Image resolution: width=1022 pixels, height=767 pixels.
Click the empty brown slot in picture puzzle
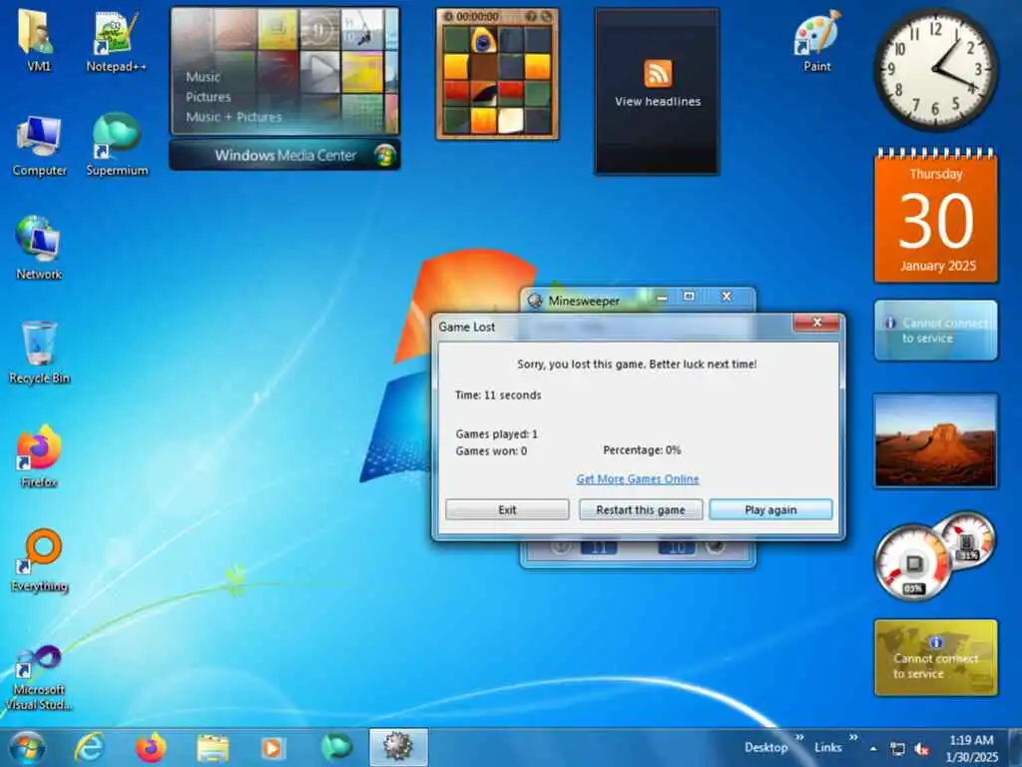(483, 67)
